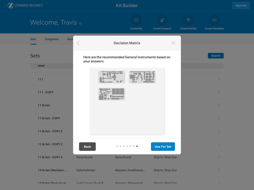Image resolution: width=254 pixels, height=190 pixels.
Task: Open the 111 - COPY row chevron
Action: (219, 92)
